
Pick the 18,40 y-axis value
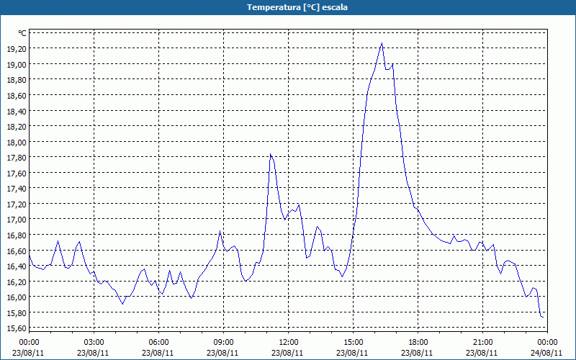17,111
